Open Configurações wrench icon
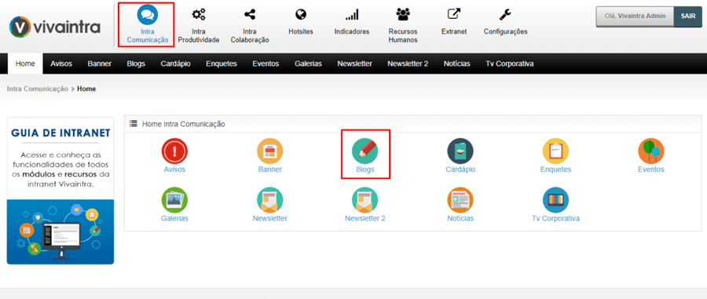Viewport: 707px width, 299px height. pos(505,15)
